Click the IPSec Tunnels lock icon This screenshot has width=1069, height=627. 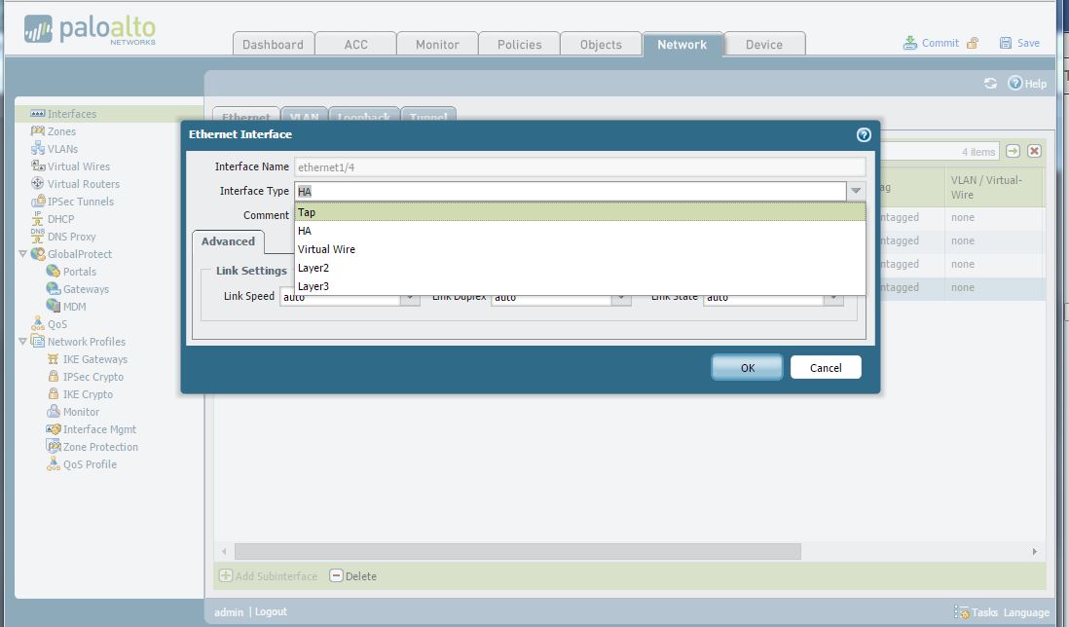point(38,201)
